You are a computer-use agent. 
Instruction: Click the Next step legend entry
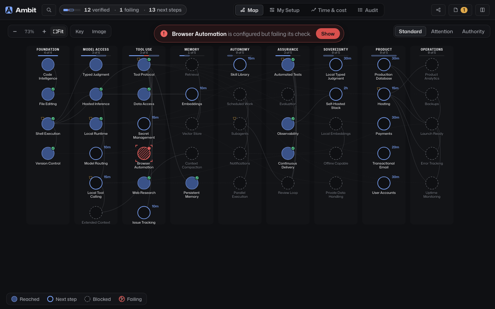62,299
